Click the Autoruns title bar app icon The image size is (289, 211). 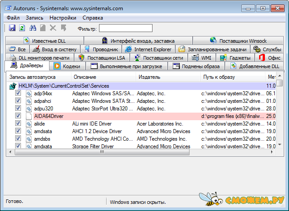[8, 8]
